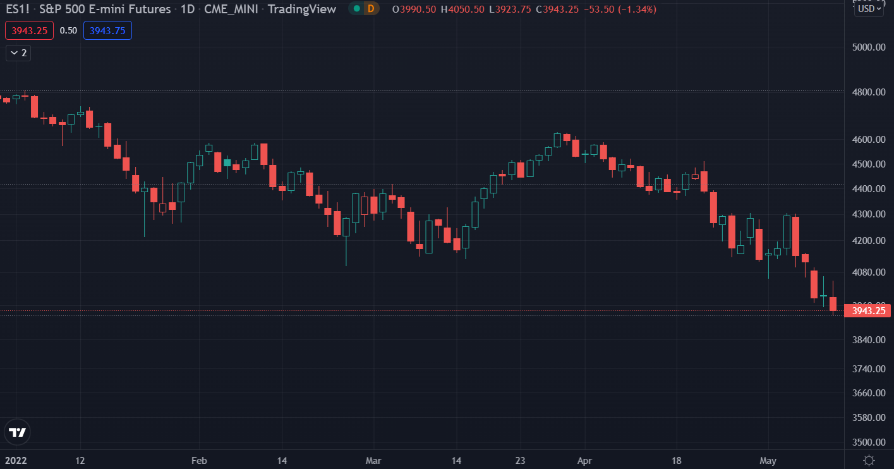Click the orange D delayed-data badge
The width and height of the screenshot is (894, 469).
(x=371, y=9)
